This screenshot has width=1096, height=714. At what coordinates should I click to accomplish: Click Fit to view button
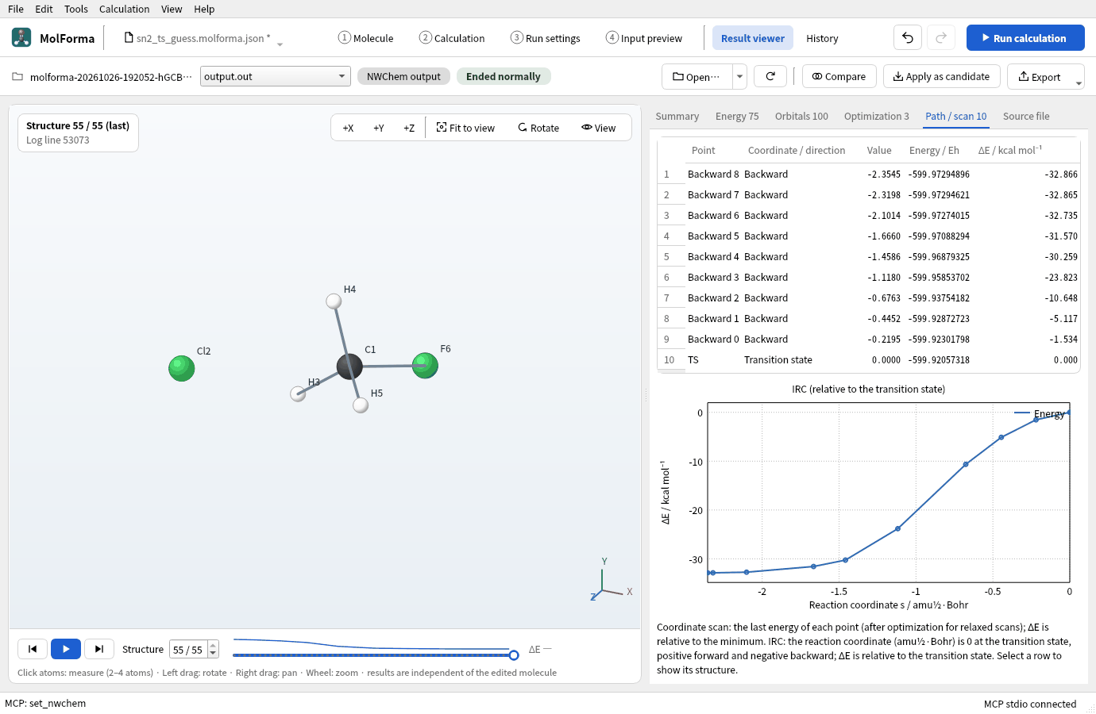click(x=466, y=128)
